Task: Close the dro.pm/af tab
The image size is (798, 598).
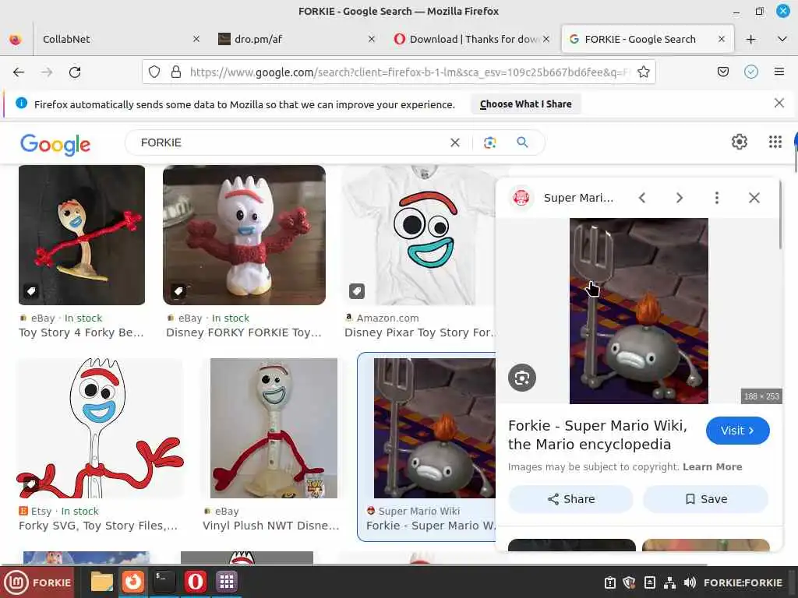Action: click(x=372, y=39)
